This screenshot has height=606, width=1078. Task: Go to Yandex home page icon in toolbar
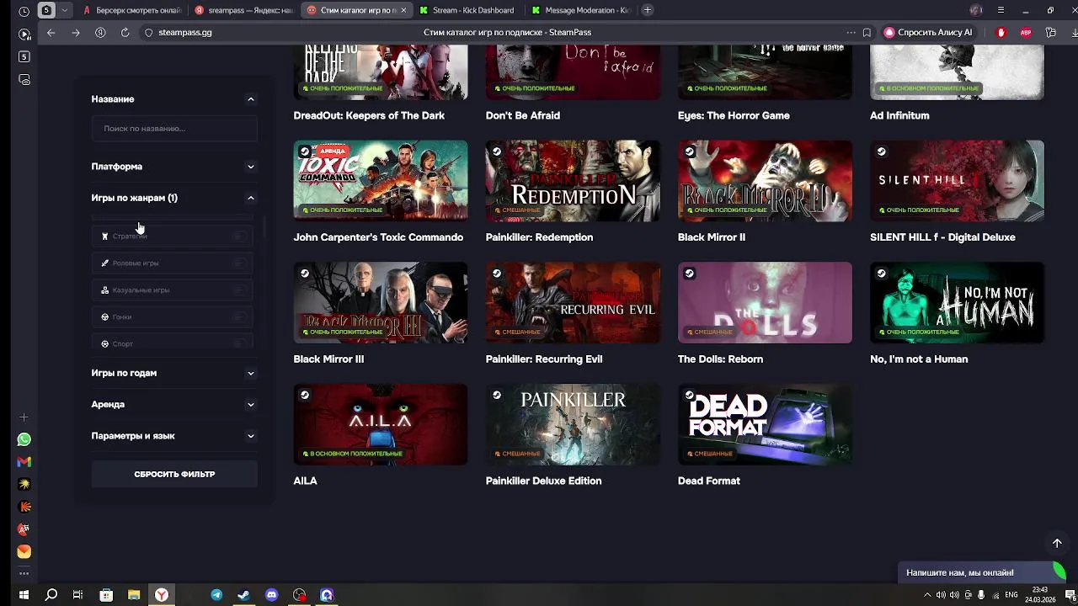click(x=100, y=32)
